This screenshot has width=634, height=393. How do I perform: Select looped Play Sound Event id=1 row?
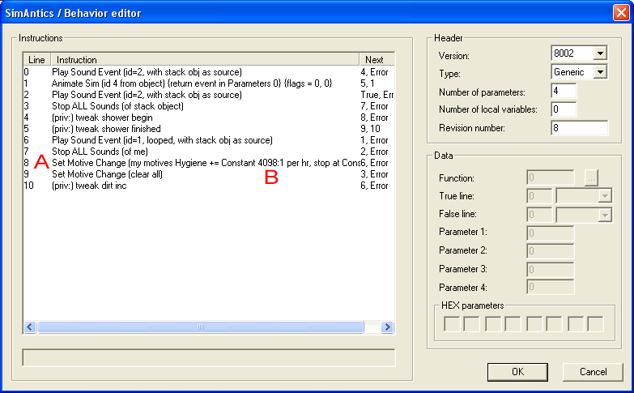[209, 140]
